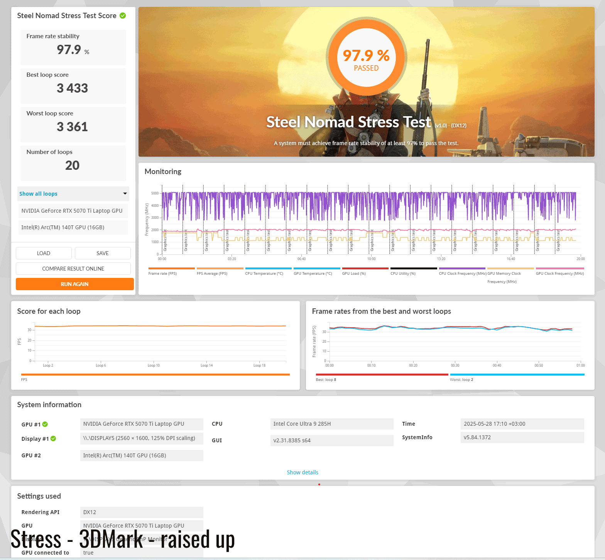The image size is (605, 560).
Task: Click the 00:30 label on the frame rates axis
Action: (455, 365)
